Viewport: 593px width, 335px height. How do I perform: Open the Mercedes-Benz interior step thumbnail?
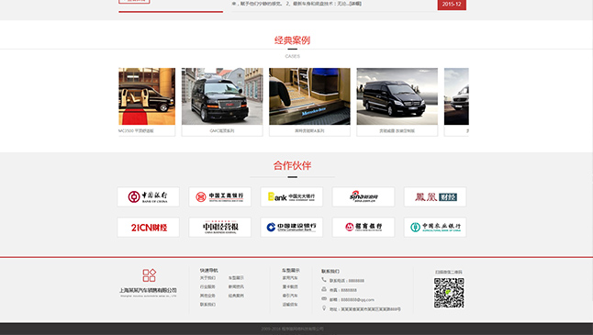coord(309,96)
